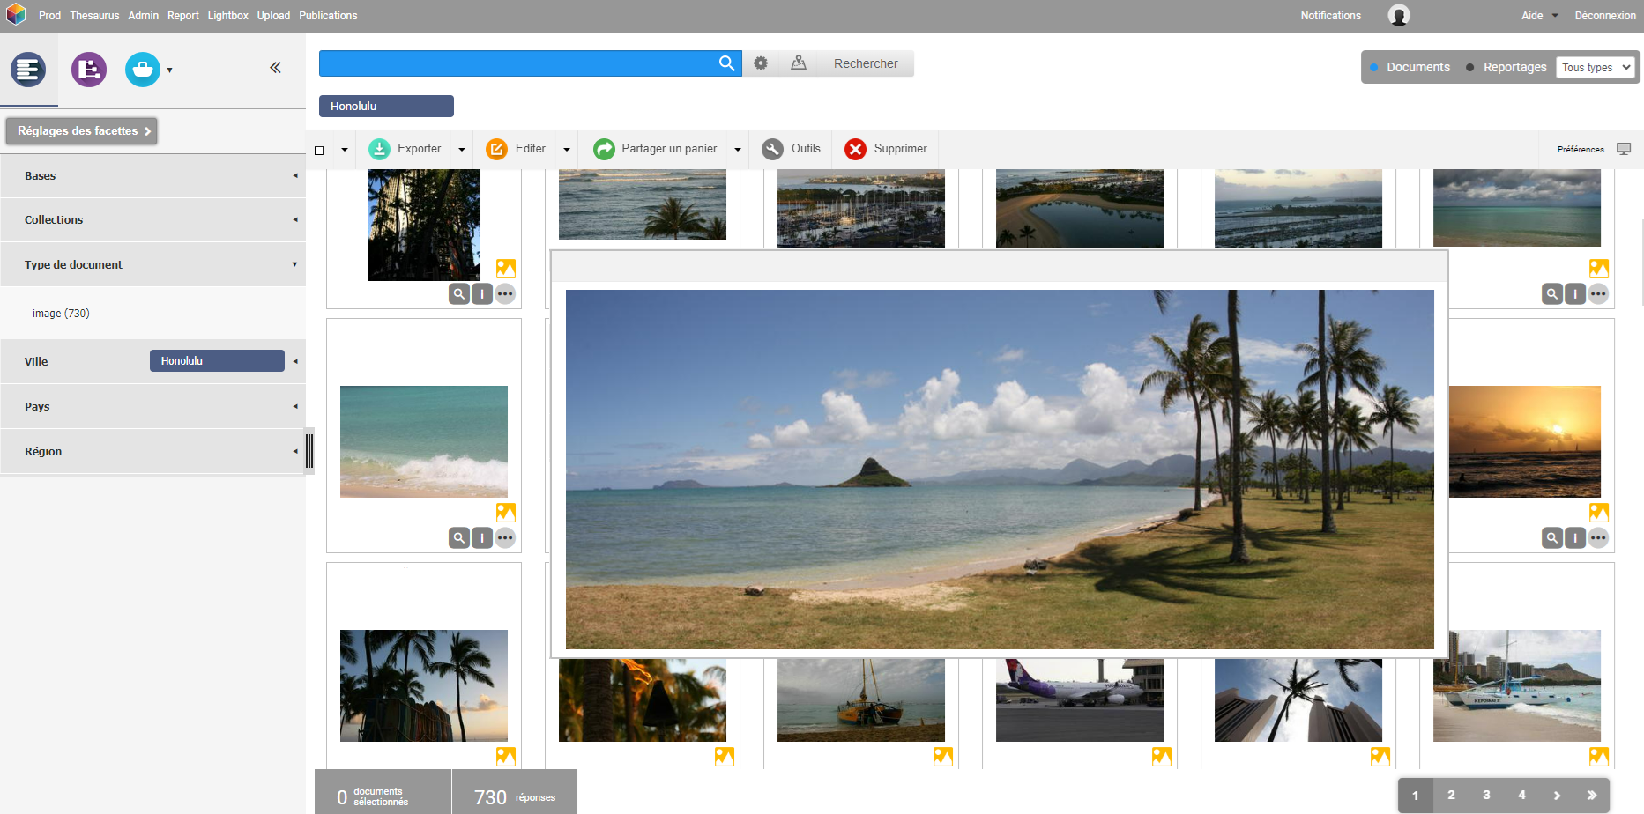Click the geographic search icon beside Rechercher
Screen dimensions: 1644x814
[799, 63]
